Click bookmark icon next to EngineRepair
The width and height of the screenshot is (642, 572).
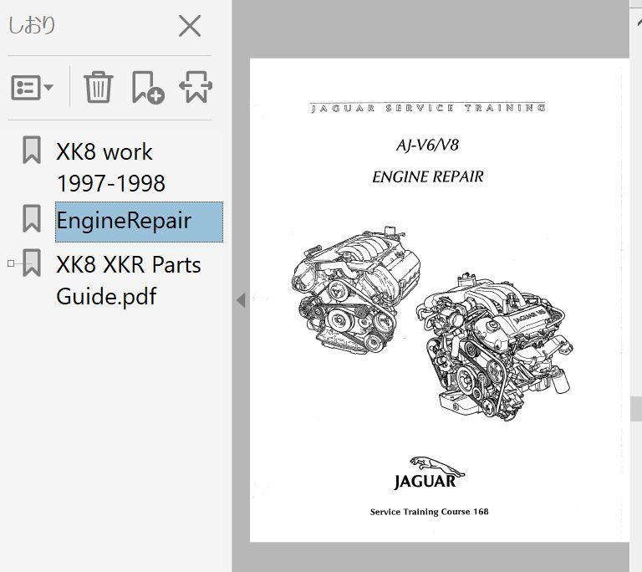tap(32, 219)
